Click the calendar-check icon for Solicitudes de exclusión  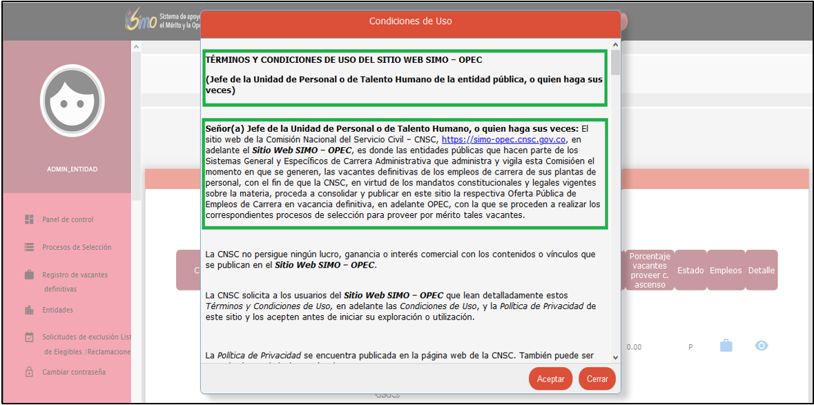point(29,337)
